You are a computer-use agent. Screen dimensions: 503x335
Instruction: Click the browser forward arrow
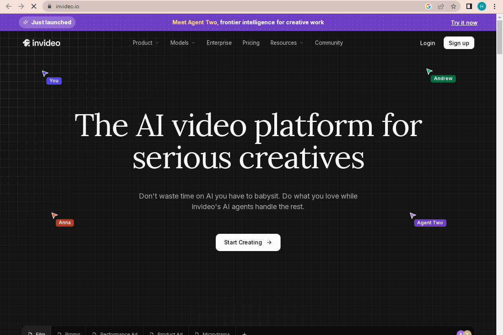tap(21, 6)
